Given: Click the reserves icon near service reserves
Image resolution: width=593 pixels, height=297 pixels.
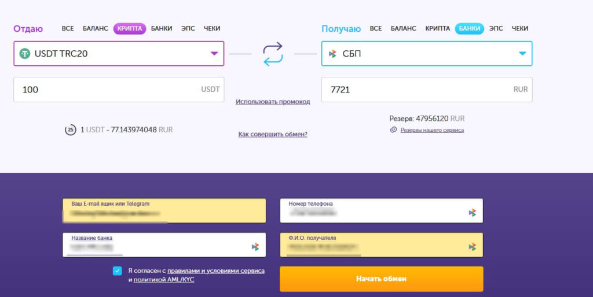Looking at the screenshot, I should (x=394, y=130).
